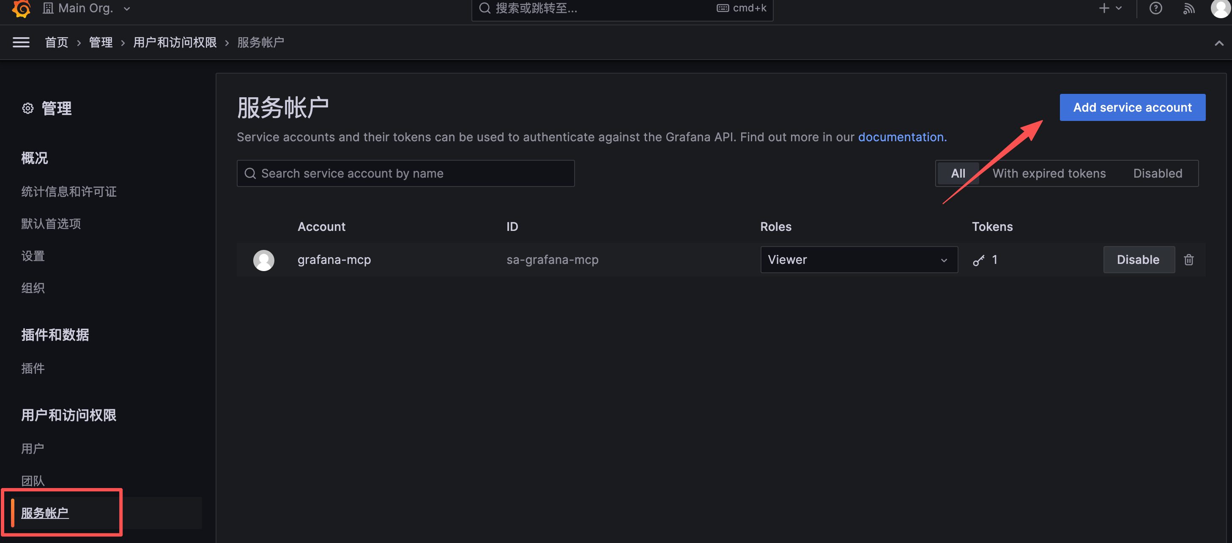The image size is (1232, 543).
Task: Focus the top 搜索或跳转至 search box
Action: pos(622,8)
